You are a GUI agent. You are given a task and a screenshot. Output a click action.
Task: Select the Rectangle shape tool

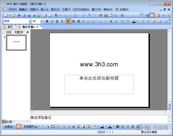tap(53, 126)
